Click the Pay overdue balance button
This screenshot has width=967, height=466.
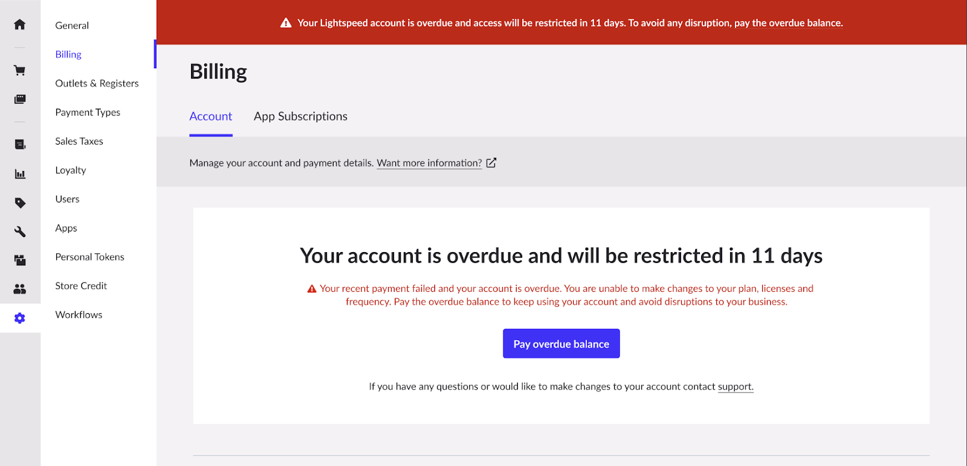561,343
